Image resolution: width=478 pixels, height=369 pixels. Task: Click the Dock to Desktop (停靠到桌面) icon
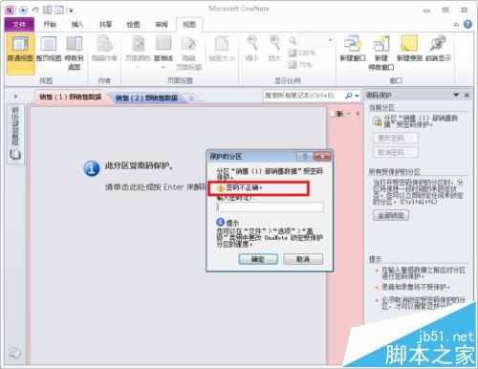click(74, 44)
